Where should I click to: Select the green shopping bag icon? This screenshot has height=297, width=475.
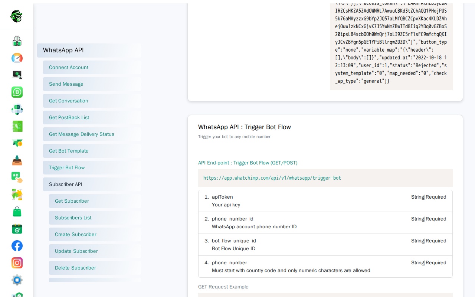click(17, 212)
